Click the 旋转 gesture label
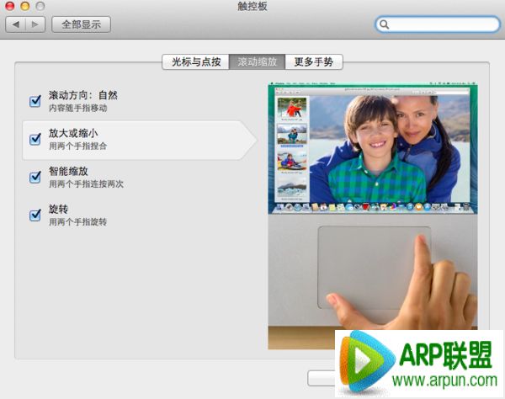This screenshot has height=399, width=505. point(58,210)
